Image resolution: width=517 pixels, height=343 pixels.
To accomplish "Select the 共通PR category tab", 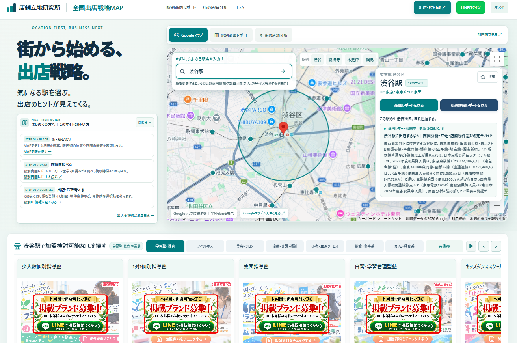I will pos(444,246).
